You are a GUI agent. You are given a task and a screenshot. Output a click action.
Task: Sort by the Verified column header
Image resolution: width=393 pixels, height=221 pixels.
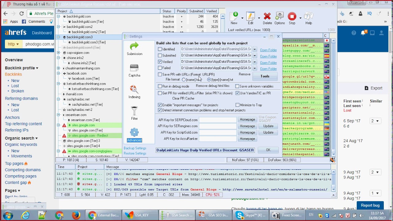[x=212, y=11]
